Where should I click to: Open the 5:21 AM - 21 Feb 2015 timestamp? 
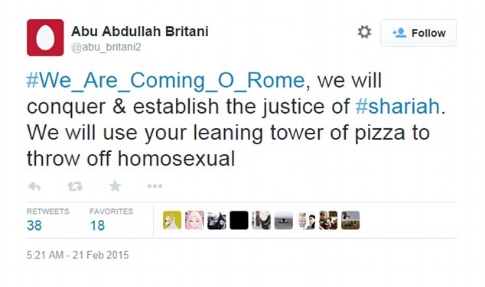77,255
